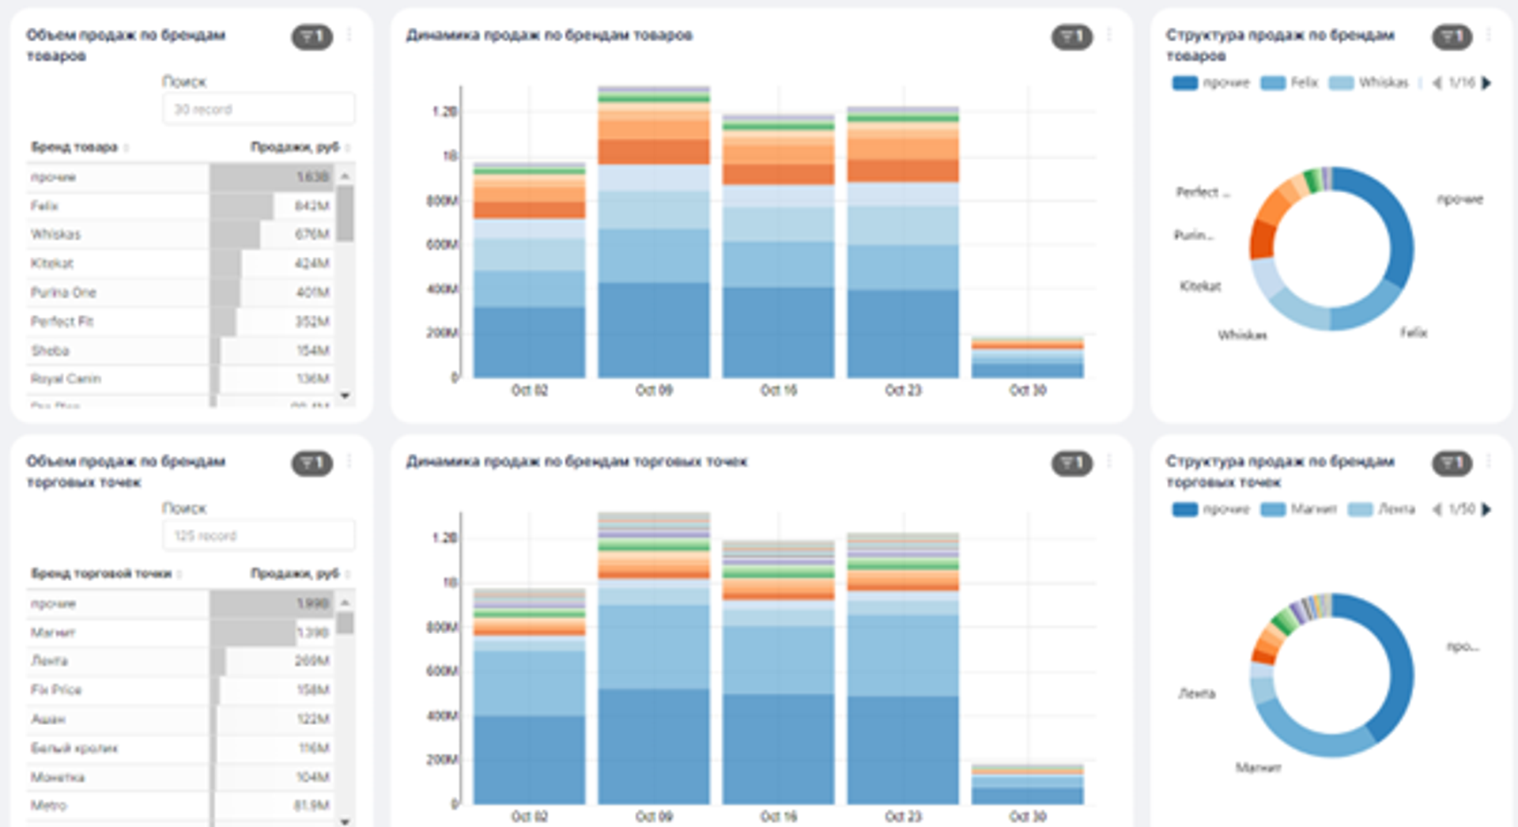The width and height of the screenshot is (1518, 827).
Task: Click filter badge on product brand dynamics chart
Action: coord(1071,37)
